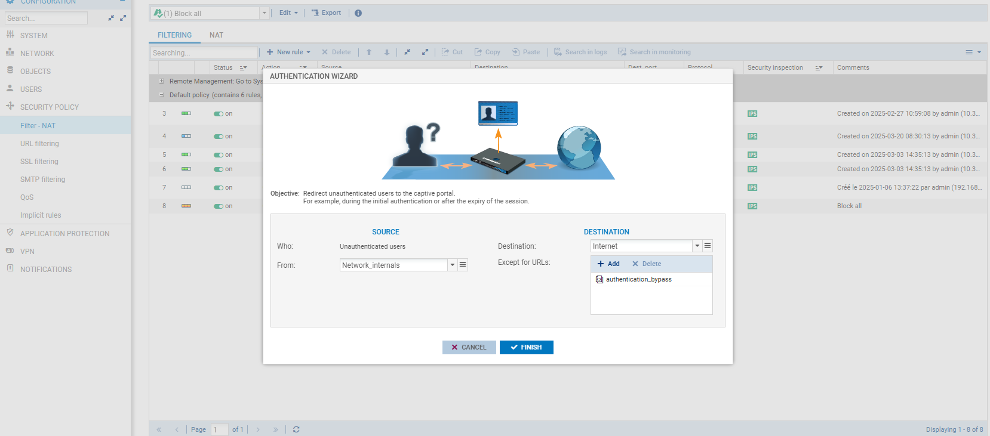Viewport: 990px width, 436px height.
Task: Switch to the NAT tab
Action: pyautogui.click(x=216, y=35)
